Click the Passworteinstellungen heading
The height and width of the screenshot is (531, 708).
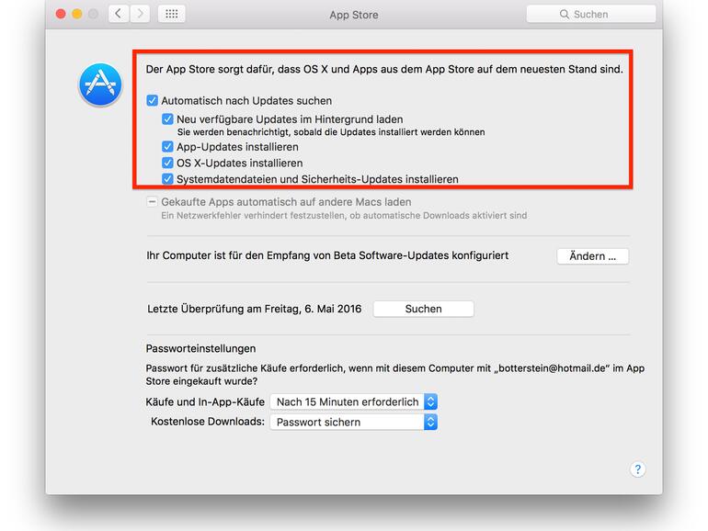tap(200, 348)
